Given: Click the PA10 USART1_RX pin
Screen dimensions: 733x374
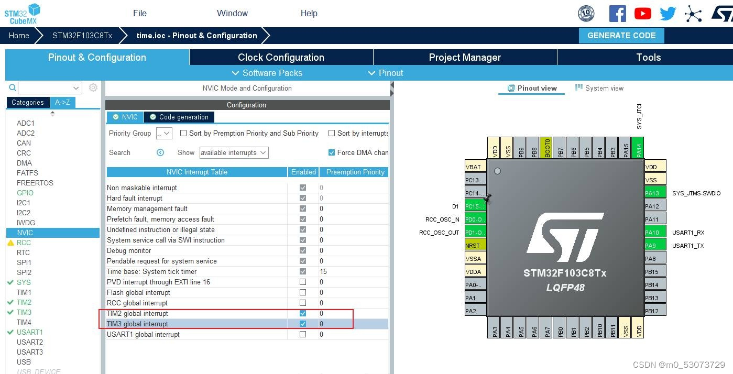Looking at the screenshot, I should [655, 232].
